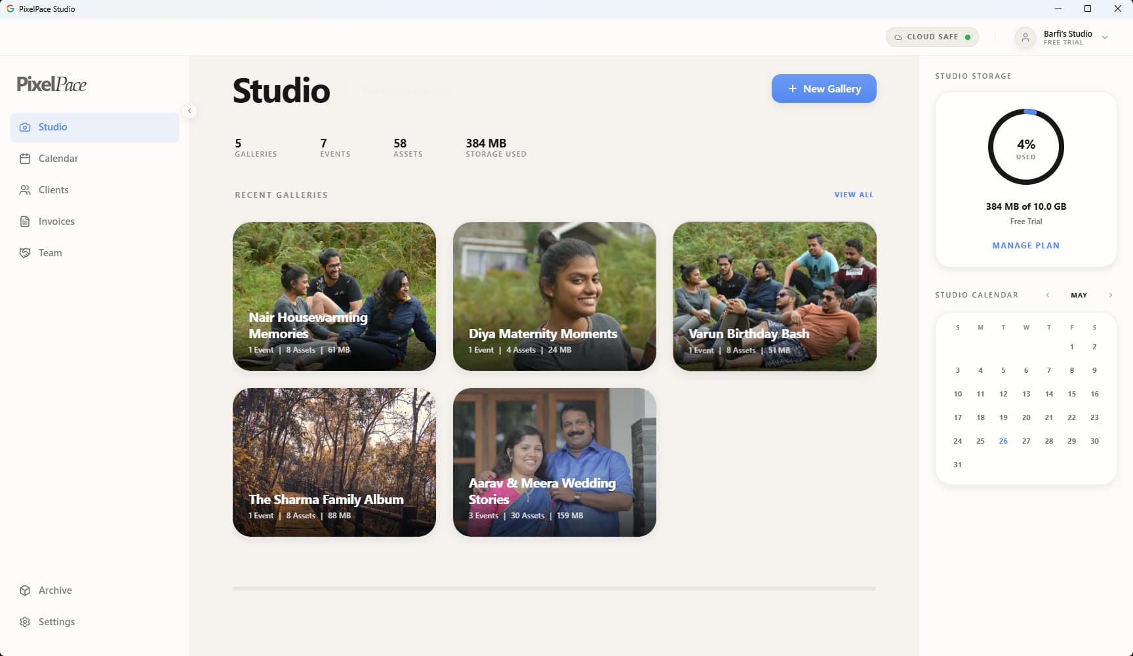
Task: Click the 58 Assets stat
Action: (x=408, y=147)
